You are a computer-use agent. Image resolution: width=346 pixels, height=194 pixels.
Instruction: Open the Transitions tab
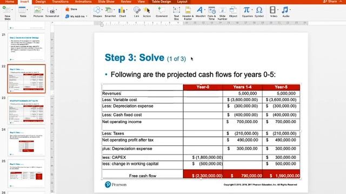click(60, 2)
